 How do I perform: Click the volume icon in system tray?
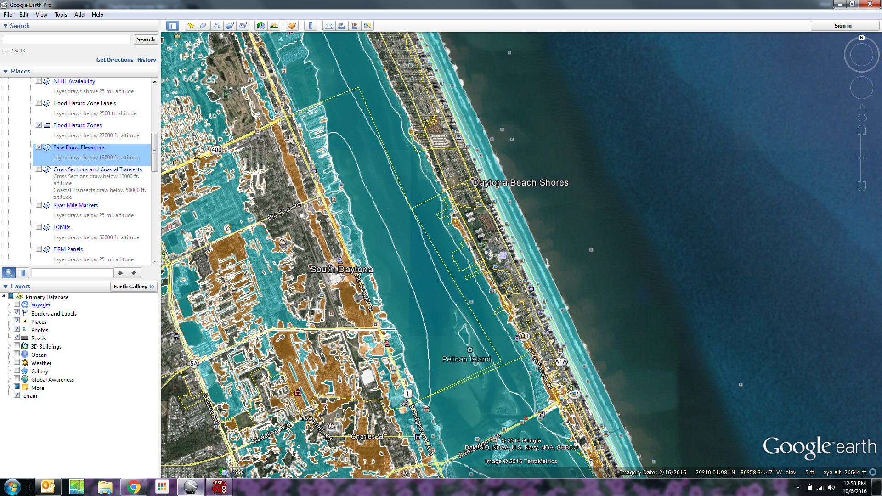pyautogui.click(x=831, y=487)
